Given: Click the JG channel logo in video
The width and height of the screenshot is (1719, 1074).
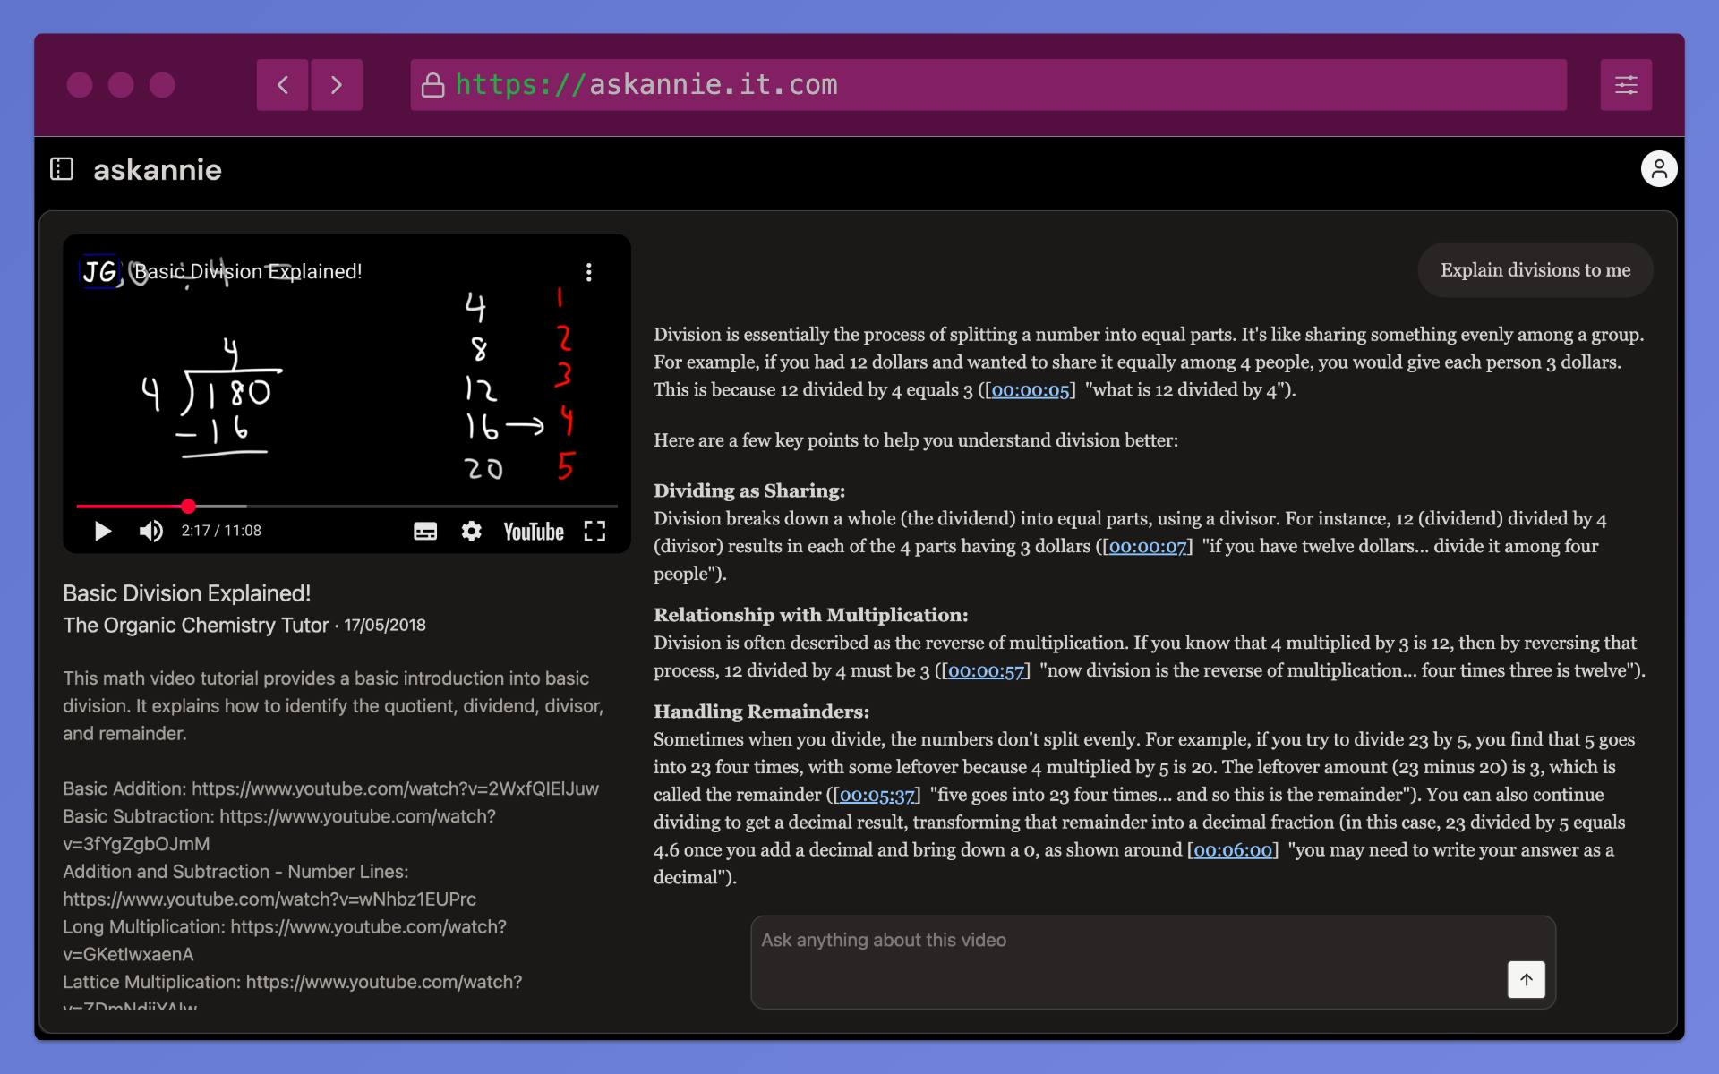Looking at the screenshot, I should [x=99, y=271].
